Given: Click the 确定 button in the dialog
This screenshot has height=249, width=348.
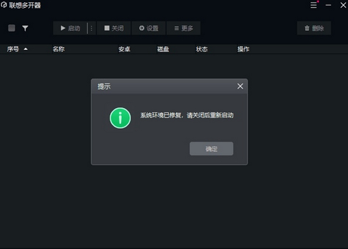Looking at the screenshot, I should [211, 149].
